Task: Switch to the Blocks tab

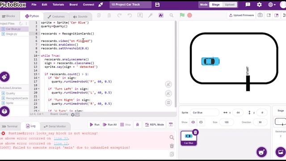Action: (x=8, y=16)
